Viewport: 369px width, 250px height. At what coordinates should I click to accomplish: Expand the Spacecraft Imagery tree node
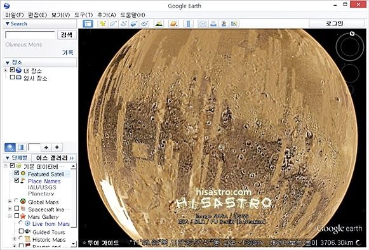coord(10,209)
